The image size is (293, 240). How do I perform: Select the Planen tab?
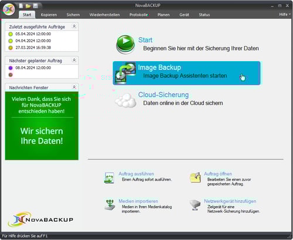163,15
